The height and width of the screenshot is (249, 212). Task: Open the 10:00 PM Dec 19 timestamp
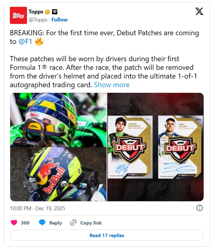tap(37, 208)
